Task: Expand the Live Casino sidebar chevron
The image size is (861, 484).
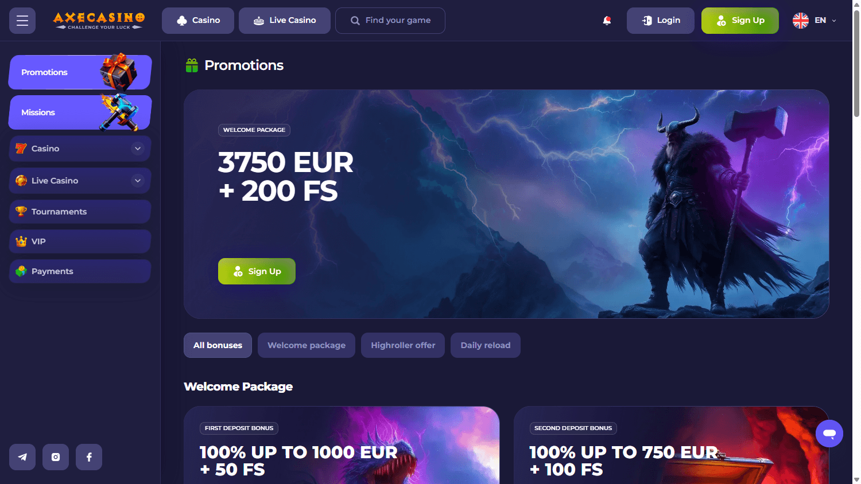Action: (138, 181)
